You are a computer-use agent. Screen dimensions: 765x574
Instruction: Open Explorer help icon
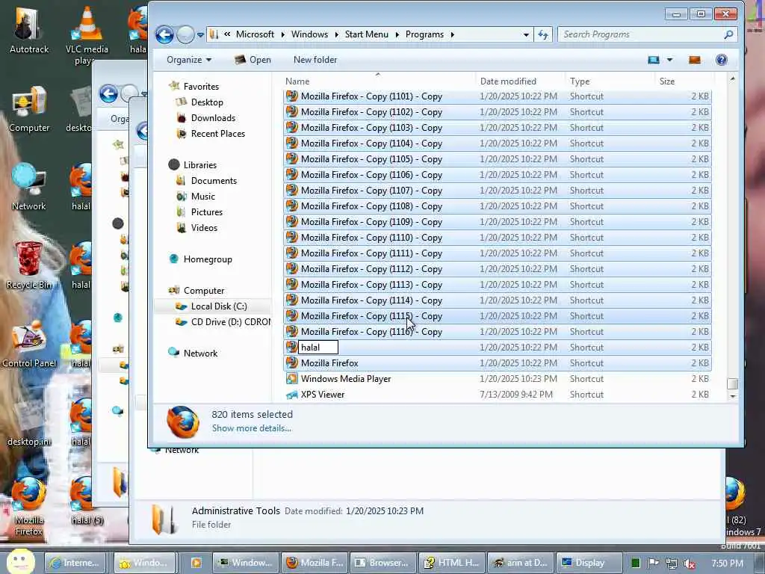[x=721, y=60]
